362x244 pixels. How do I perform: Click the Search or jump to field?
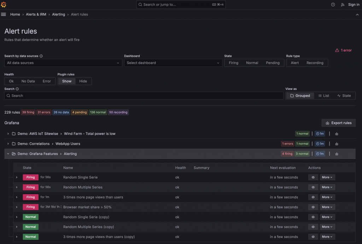tap(181, 5)
